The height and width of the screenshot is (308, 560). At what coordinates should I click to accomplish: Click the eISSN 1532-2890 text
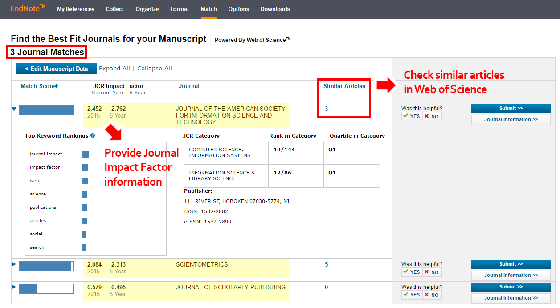208,222
